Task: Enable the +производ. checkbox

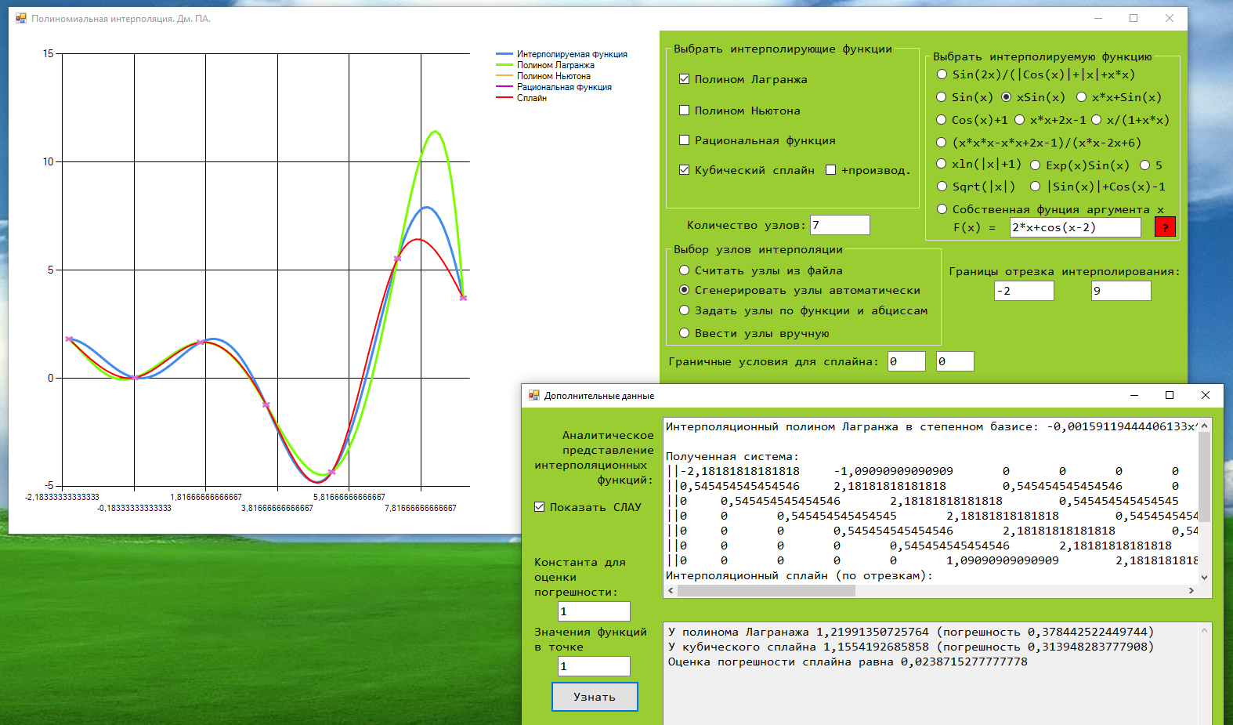Action: tap(831, 170)
